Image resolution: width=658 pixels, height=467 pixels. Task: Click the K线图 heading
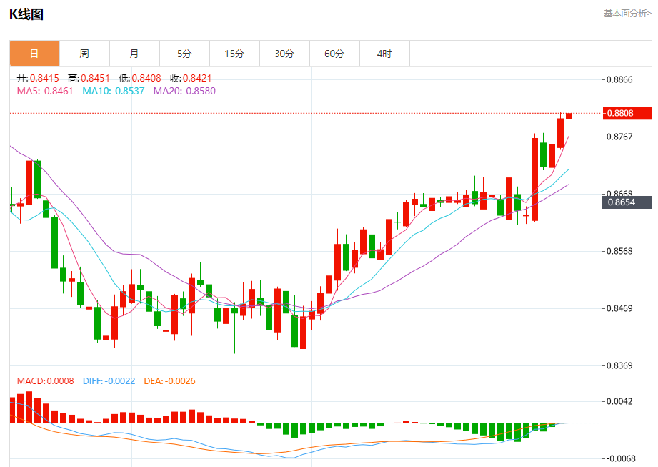26,14
